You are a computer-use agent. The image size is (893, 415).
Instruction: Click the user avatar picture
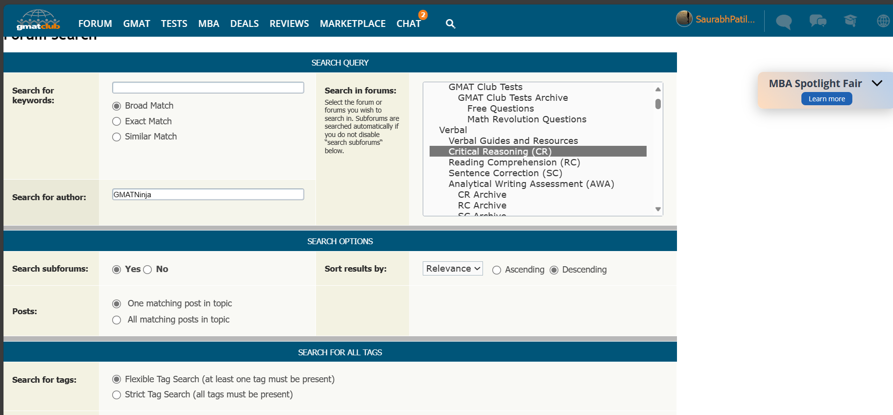point(684,19)
